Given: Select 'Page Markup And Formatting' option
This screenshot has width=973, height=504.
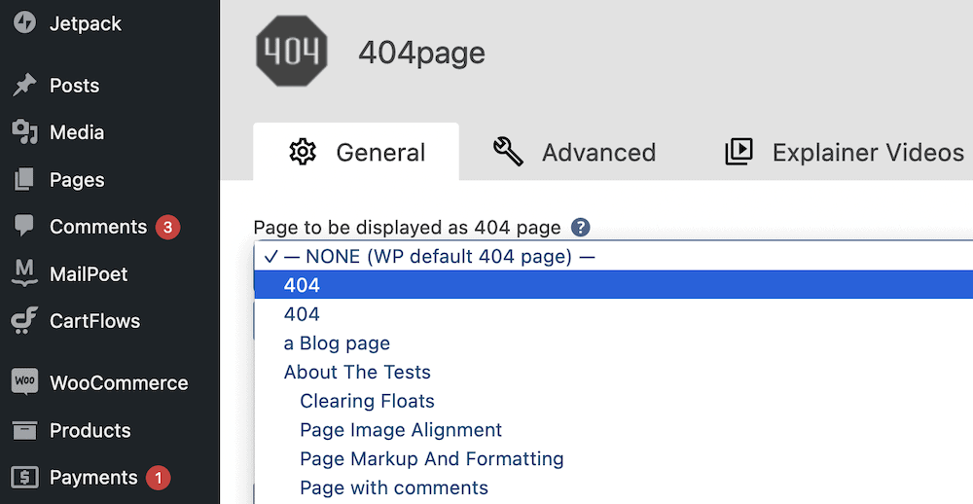Looking at the screenshot, I should pos(614,458).
